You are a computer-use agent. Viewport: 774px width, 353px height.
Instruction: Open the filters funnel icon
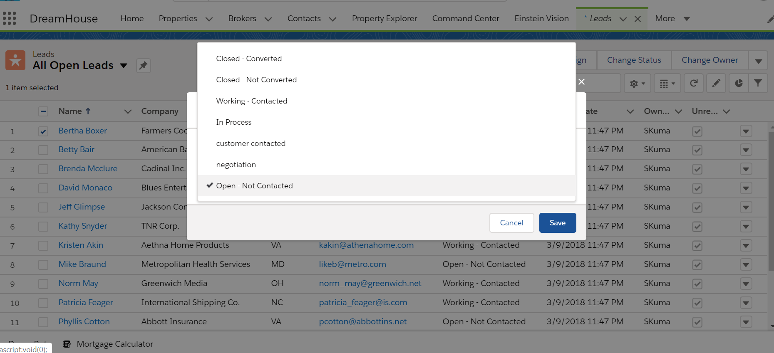click(758, 84)
